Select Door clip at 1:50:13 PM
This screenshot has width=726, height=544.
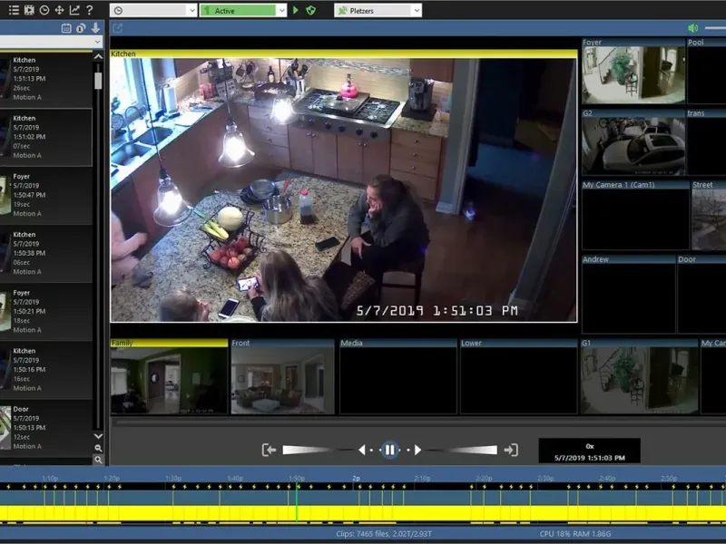click(46, 428)
